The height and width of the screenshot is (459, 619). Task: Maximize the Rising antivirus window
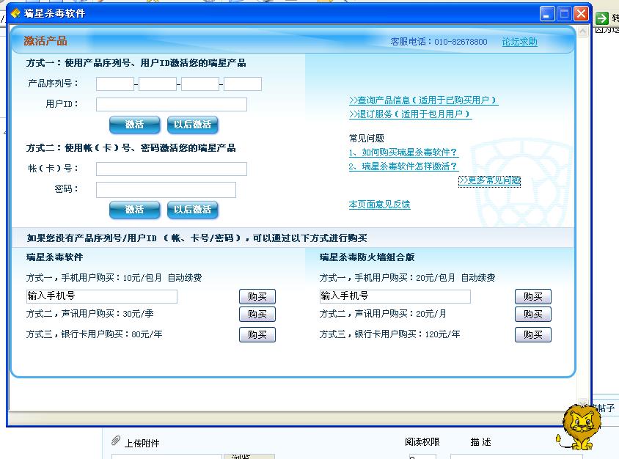(x=564, y=14)
